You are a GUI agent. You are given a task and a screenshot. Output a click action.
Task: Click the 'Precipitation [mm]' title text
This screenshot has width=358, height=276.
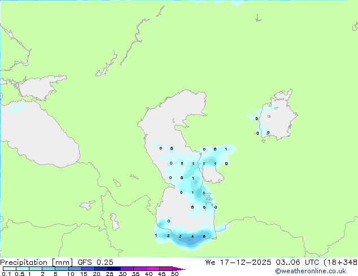(x=37, y=262)
